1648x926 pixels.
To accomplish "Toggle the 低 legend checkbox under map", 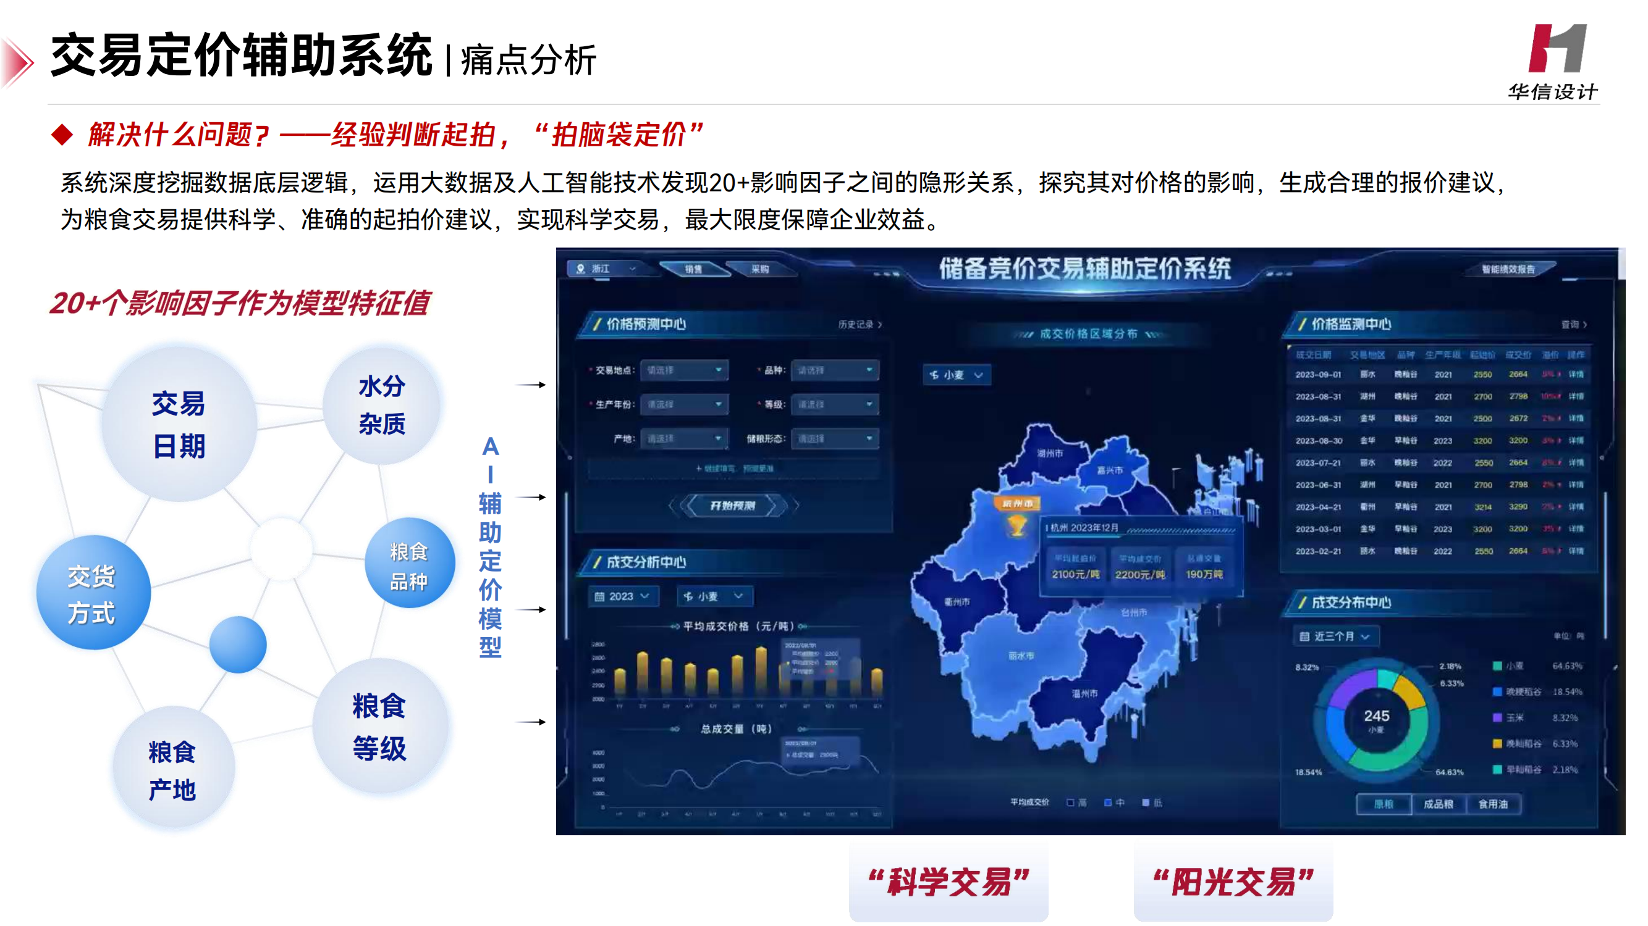I will point(1146,803).
